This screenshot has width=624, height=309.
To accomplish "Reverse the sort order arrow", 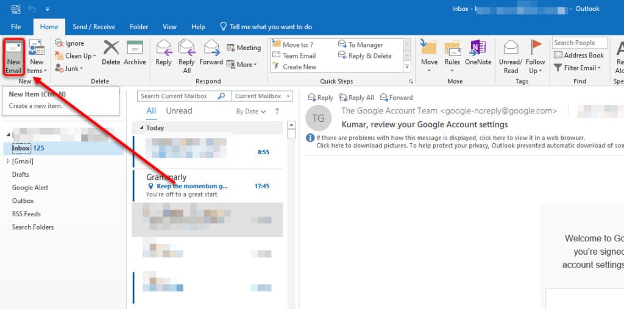I will (x=277, y=112).
